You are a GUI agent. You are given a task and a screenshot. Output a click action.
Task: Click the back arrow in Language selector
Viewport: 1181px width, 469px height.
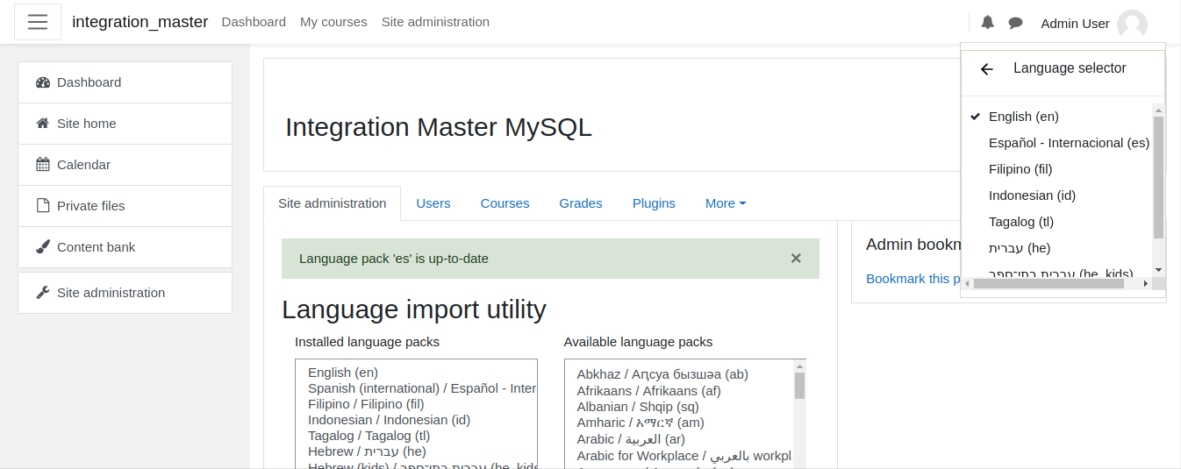click(987, 69)
